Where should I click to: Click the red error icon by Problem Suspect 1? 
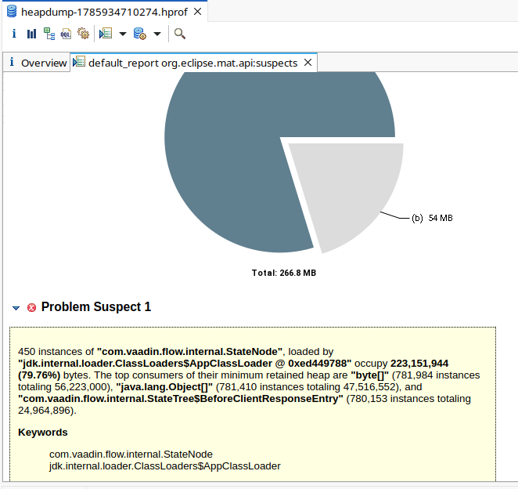point(32,308)
